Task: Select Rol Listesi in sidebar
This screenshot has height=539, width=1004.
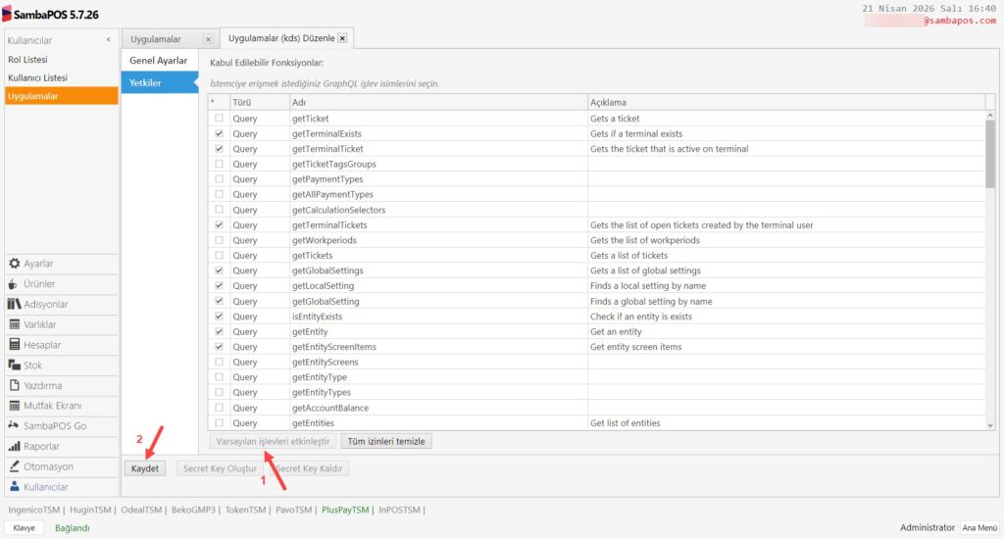Action: (27, 59)
